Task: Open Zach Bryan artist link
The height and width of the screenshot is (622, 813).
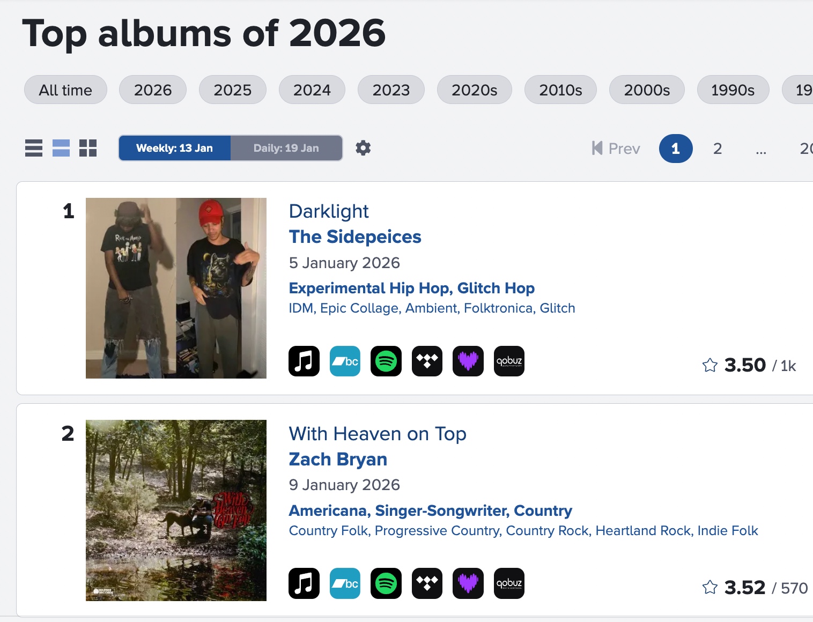Action: [338, 459]
